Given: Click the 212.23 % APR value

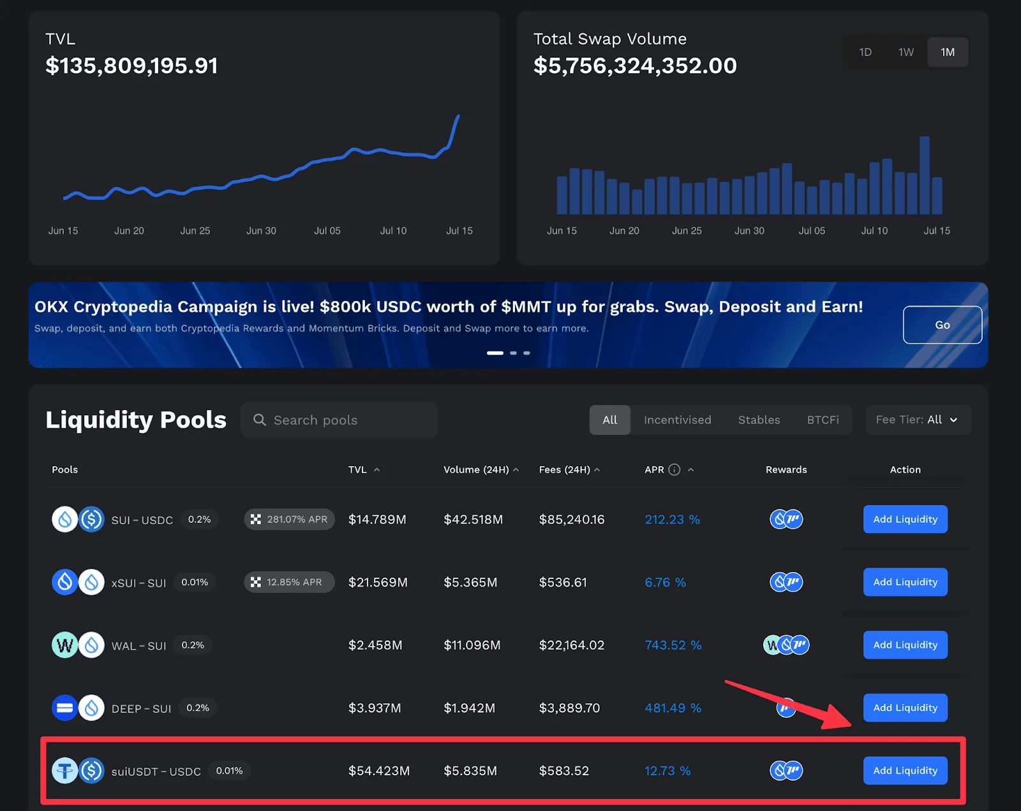Looking at the screenshot, I should (673, 520).
